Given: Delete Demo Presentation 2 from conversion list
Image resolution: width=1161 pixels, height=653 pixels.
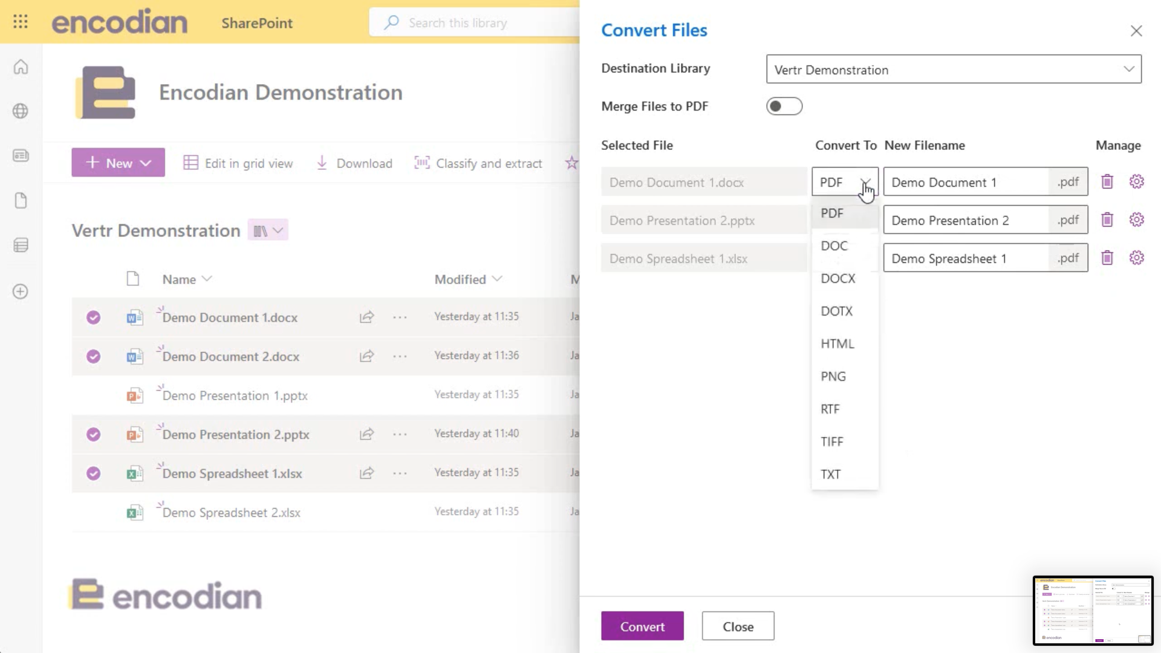Looking at the screenshot, I should (x=1107, y=219).
